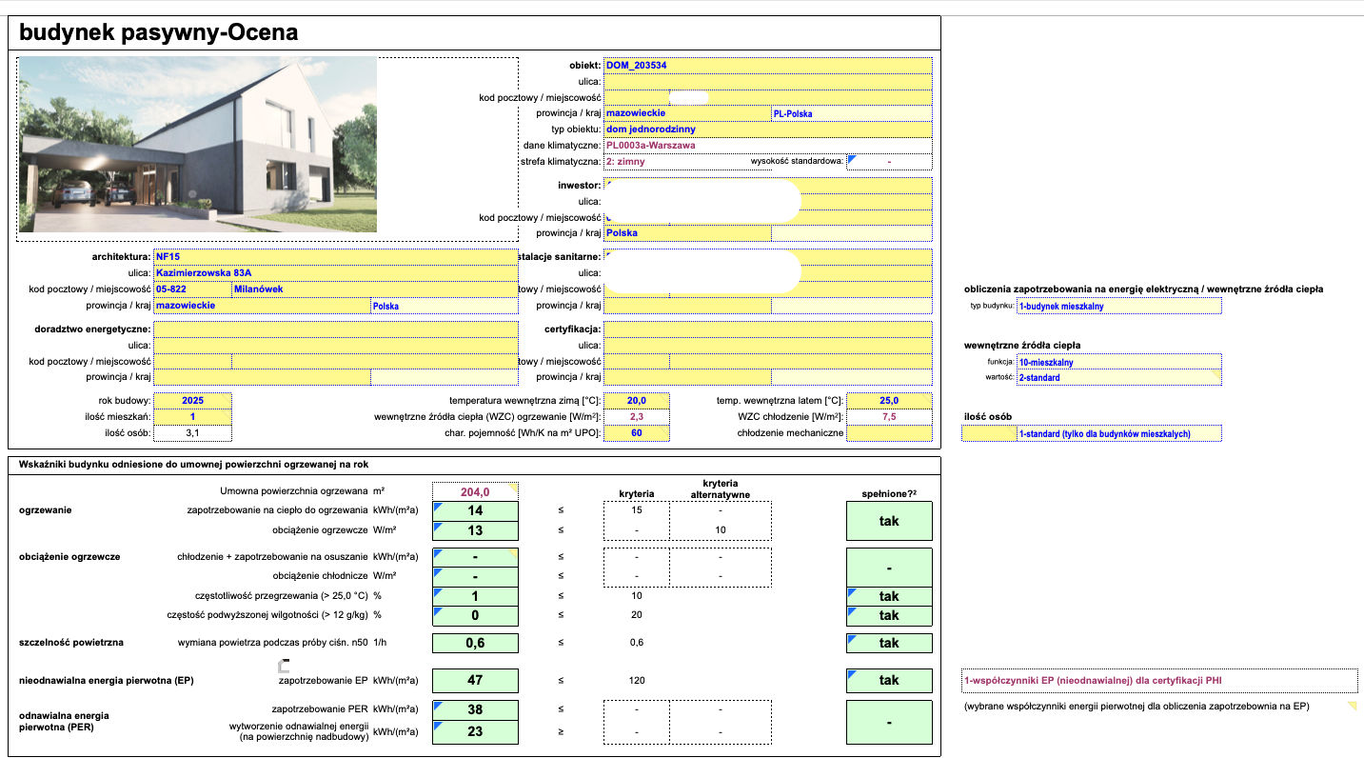This screenshot has height=758, width=1364.
Task: Click the street cell Kazimierzowska 83A
Action: (x=335, y=273)
